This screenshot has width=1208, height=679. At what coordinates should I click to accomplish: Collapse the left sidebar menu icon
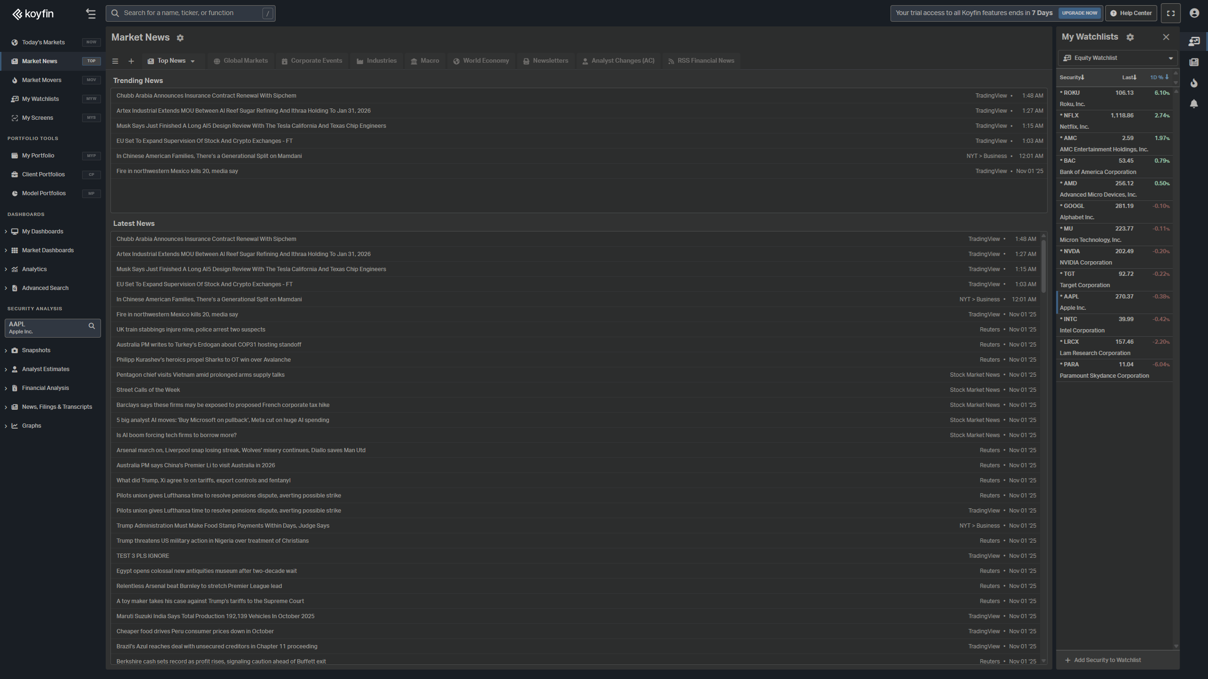[x=91, y=14]
